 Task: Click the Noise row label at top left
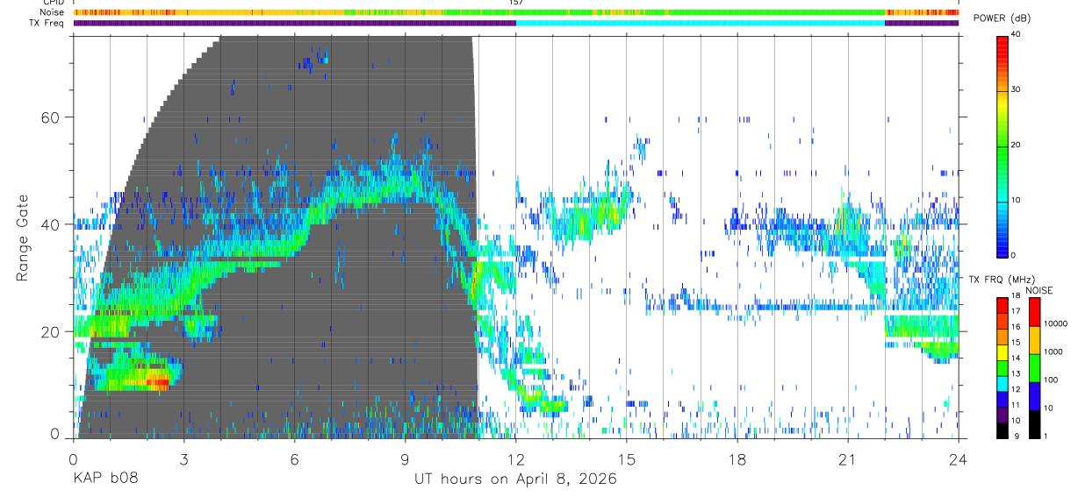(53, 12)
